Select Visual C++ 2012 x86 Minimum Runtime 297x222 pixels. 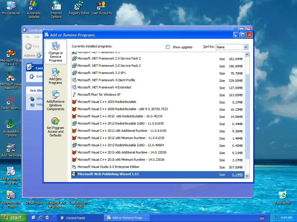tap(158, 138)
